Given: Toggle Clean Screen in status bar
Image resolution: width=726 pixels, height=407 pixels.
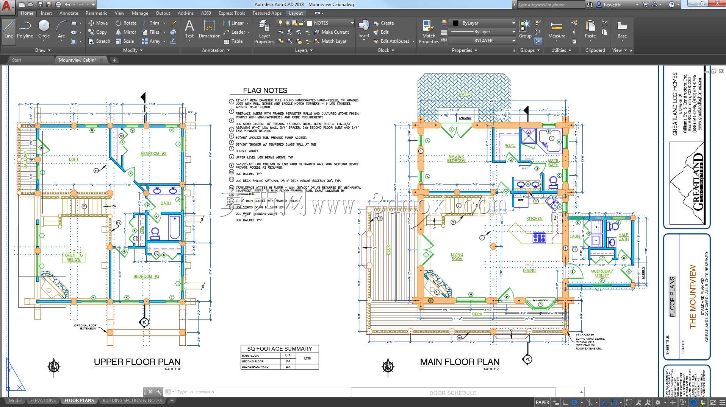Looking at the screenshot, I should coord(713,402).
